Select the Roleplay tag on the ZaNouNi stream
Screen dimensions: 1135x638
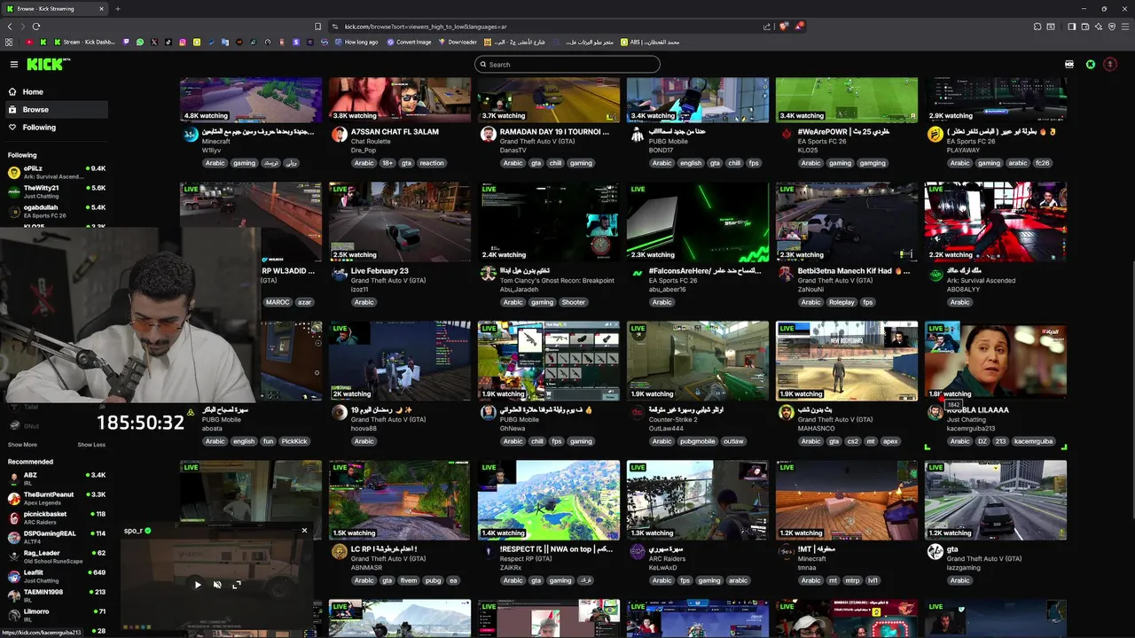(841, 302)
